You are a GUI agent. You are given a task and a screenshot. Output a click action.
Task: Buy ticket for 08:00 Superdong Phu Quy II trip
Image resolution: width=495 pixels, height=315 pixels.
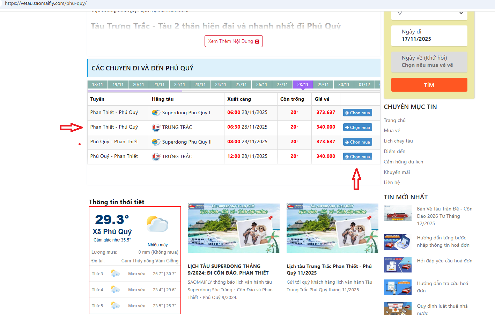[x=357, y=142]
